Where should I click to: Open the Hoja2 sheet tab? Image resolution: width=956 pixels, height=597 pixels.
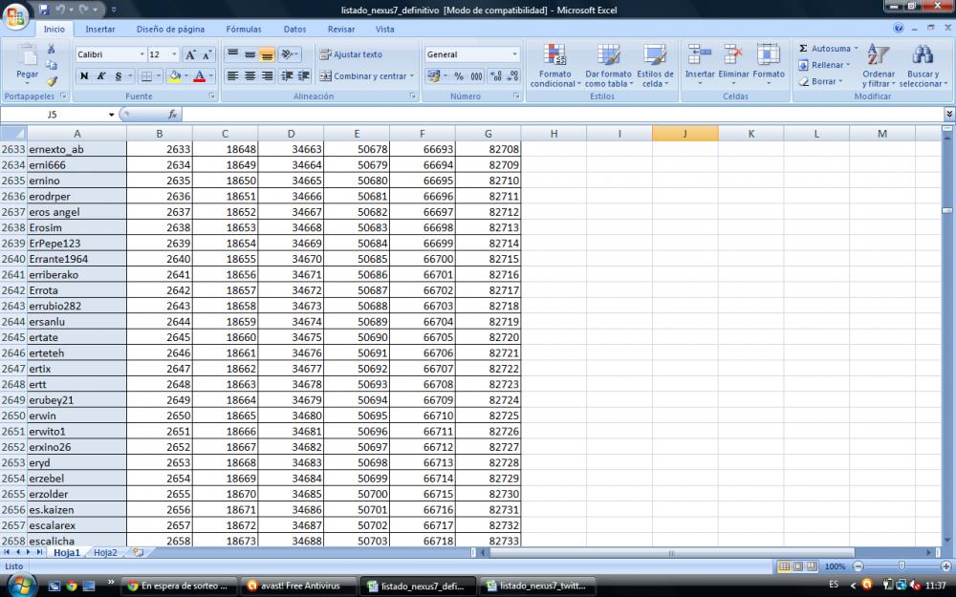(105, 552)
